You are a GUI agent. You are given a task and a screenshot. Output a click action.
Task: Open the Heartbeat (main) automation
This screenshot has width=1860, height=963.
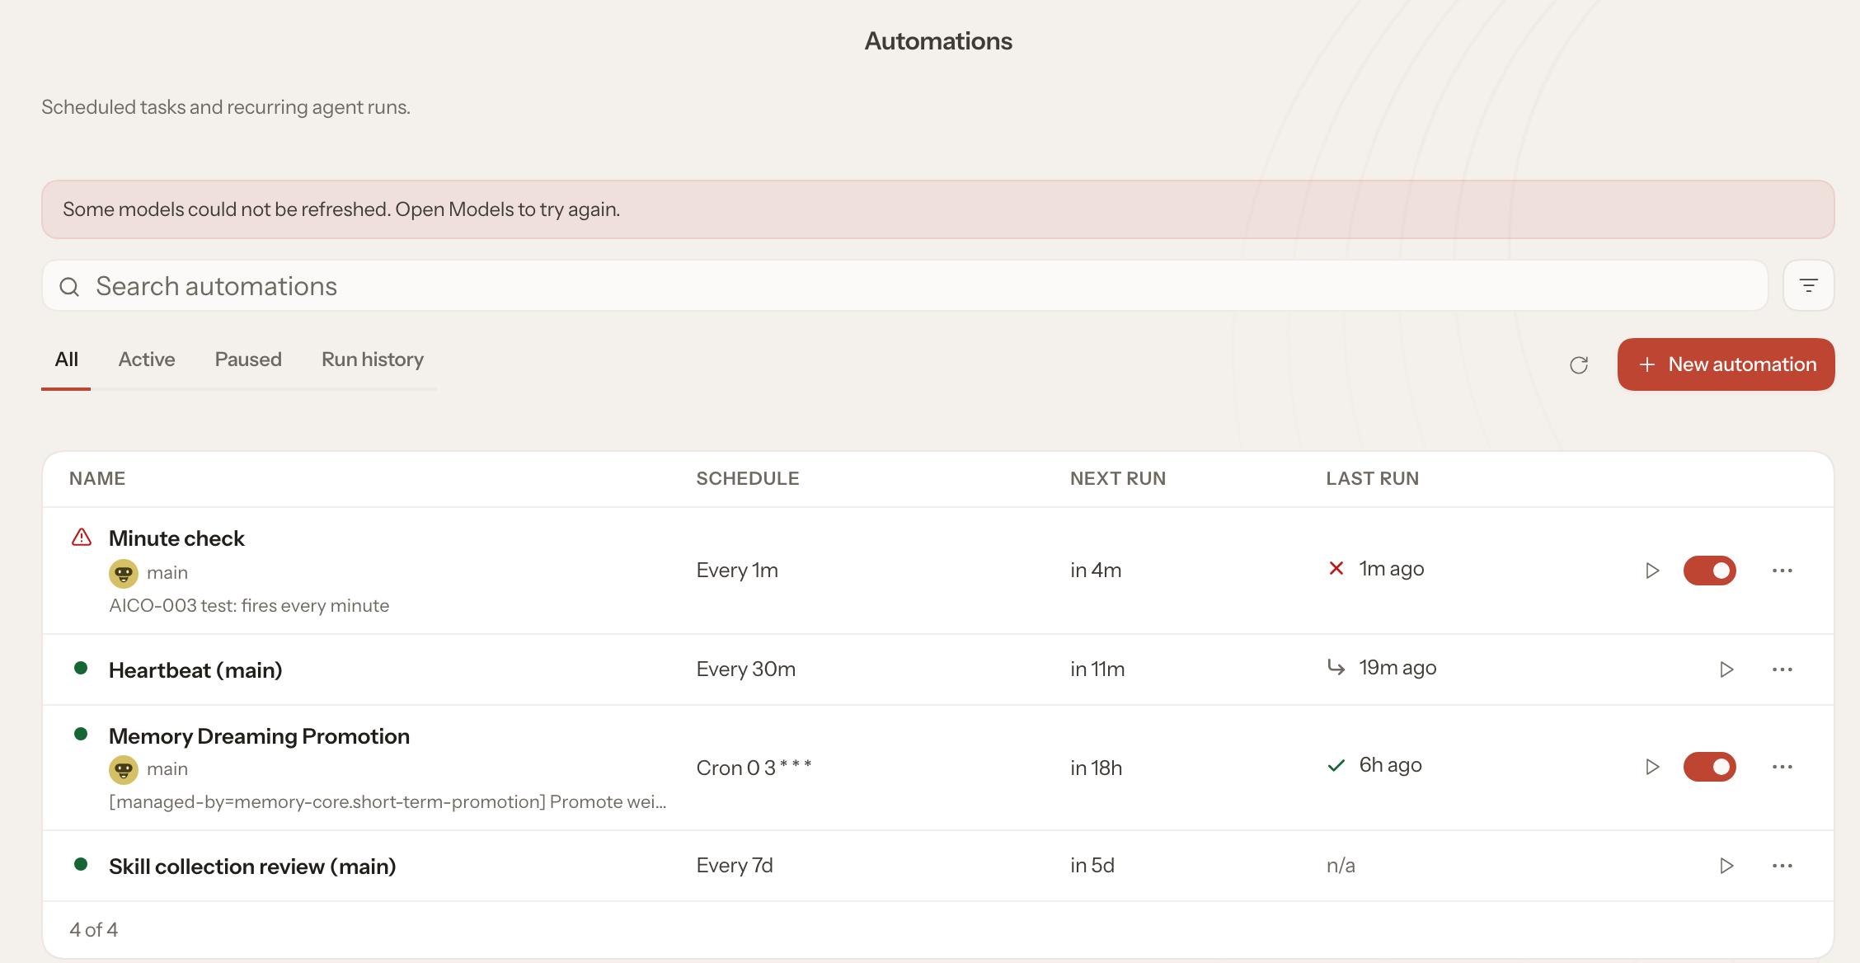tap(195, 670)
